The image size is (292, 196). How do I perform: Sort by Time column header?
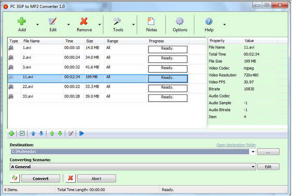click(74, 41)
